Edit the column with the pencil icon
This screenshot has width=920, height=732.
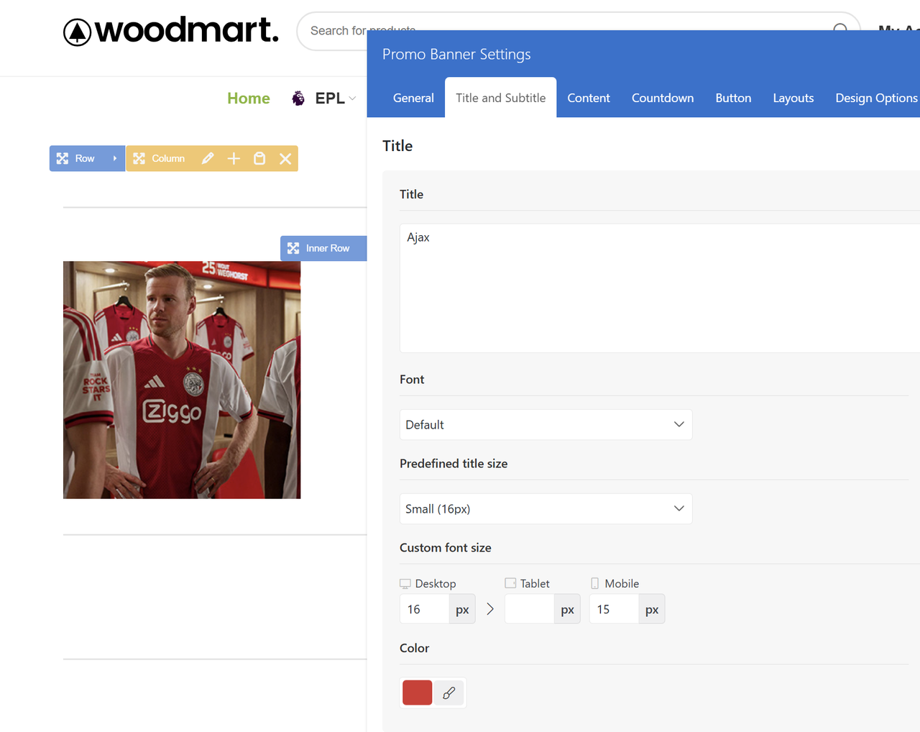pos(208,158)
